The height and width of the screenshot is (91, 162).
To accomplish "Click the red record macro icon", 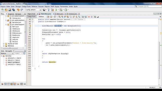I will click(x=89, y=17).
